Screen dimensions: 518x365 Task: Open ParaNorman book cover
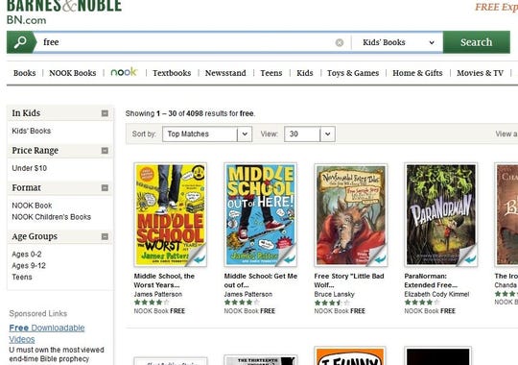[x=440, y=215]
